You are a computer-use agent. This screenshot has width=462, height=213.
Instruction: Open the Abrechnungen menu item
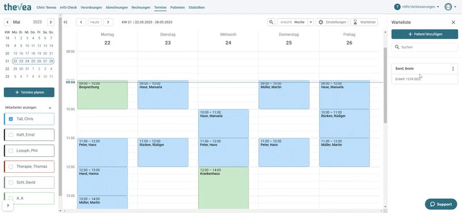point(117,7)
